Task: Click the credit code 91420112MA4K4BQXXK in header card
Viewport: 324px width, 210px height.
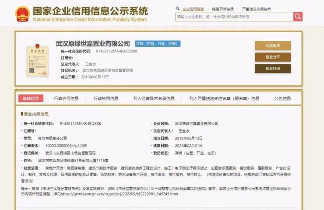Action: pyautogui.click(x=116, y=51)
